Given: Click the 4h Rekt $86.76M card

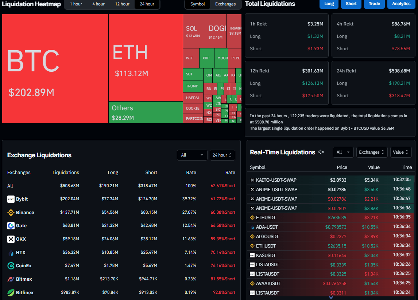Looking at the screenshot, I should (373, 36).
